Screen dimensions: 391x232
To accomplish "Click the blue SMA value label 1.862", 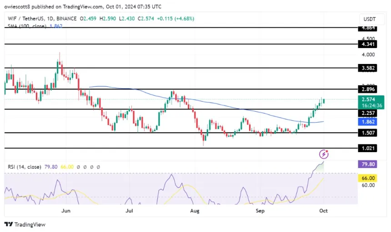I will coord(369,122).
